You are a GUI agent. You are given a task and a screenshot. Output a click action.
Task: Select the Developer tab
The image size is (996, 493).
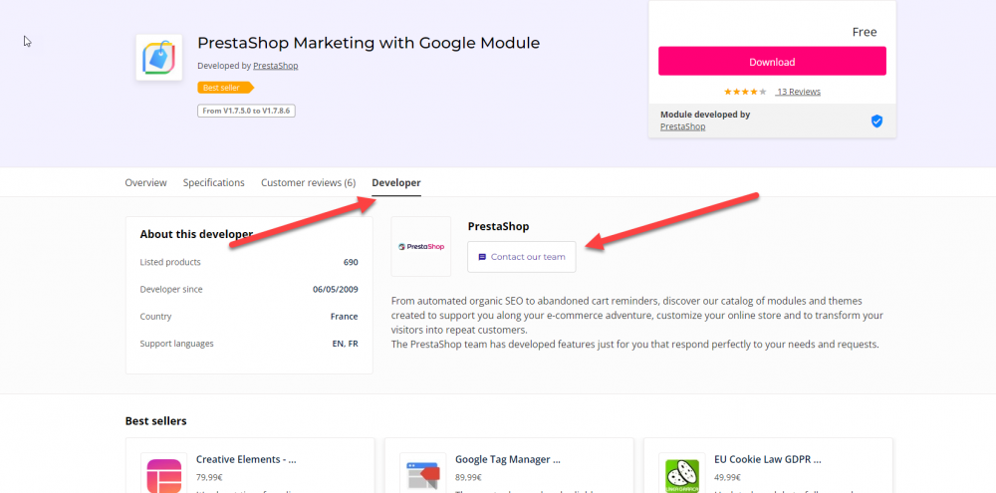(x=396, y=183)
